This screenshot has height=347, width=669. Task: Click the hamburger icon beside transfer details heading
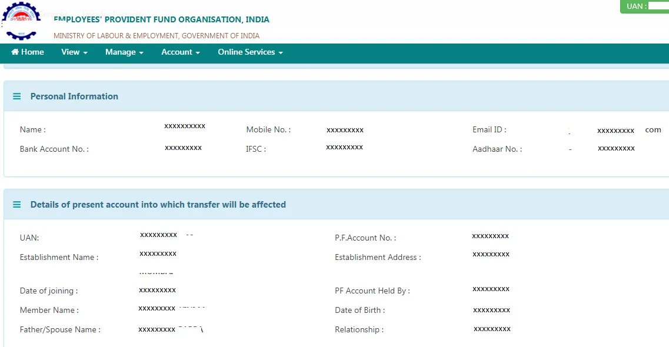pos(16,204)
